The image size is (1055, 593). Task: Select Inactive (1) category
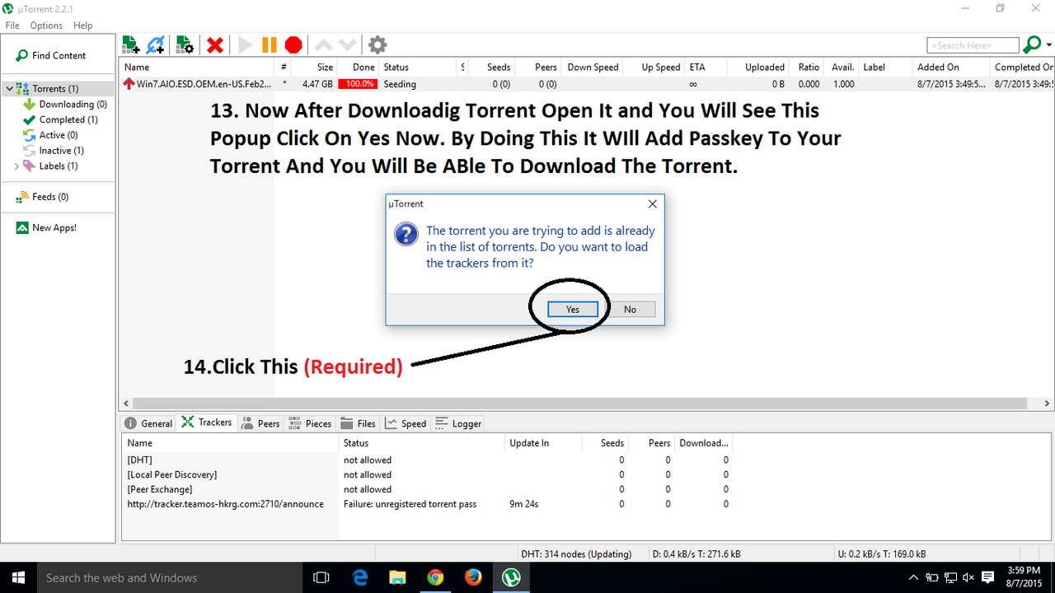click(x=53, y=151)
